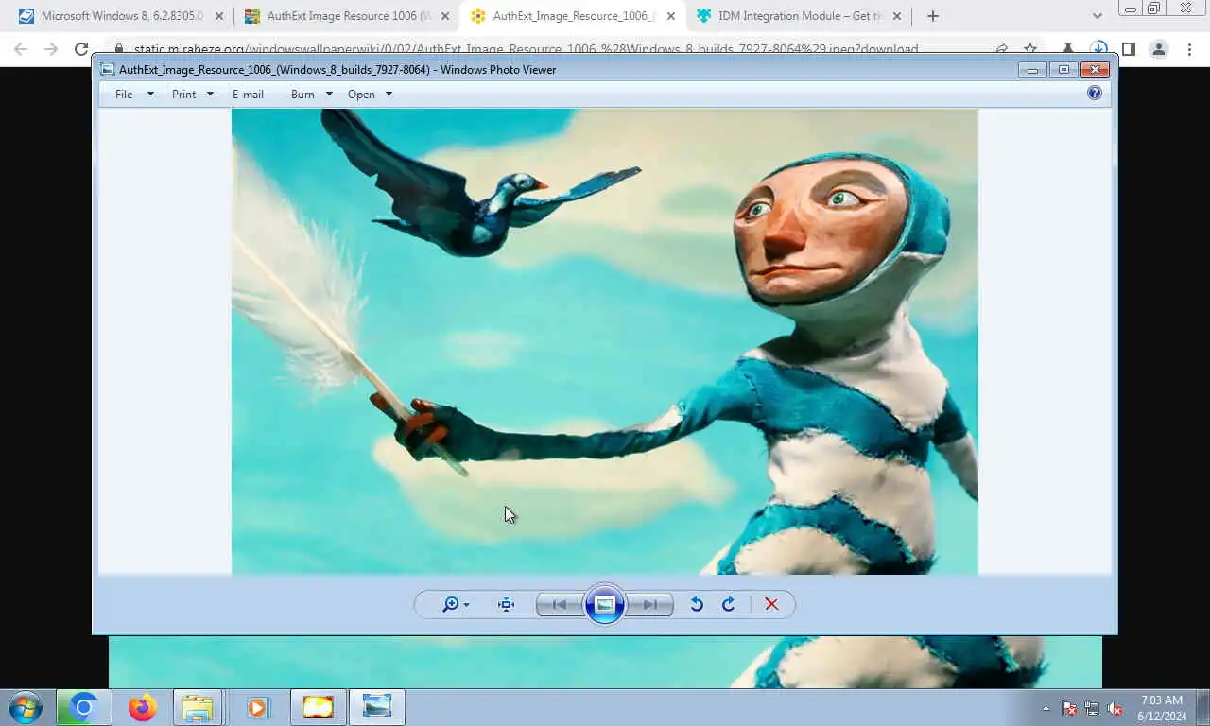Rotate the image counterclockwise
This screenshot has width=1210, height=726.
pos(697,605)
